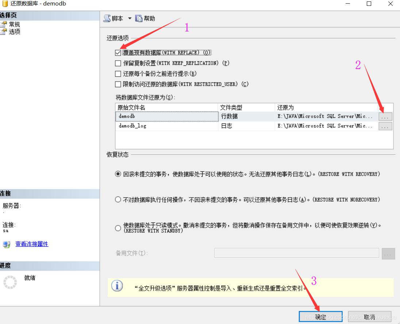Image resolution: width=400 pixels, height=324 pixels.
Task: Click the browse button for demodb row
Action: pos(385,117)
